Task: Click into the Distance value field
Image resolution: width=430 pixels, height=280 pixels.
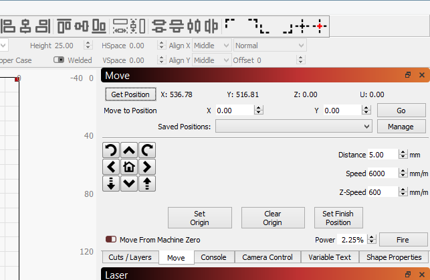Action: [x=382, y=155]
